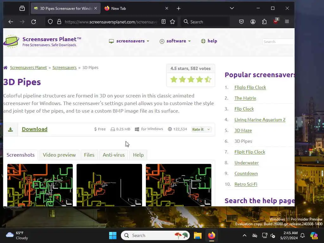
Task: Open The Matrix screensaver link
Action: point(245,98)
